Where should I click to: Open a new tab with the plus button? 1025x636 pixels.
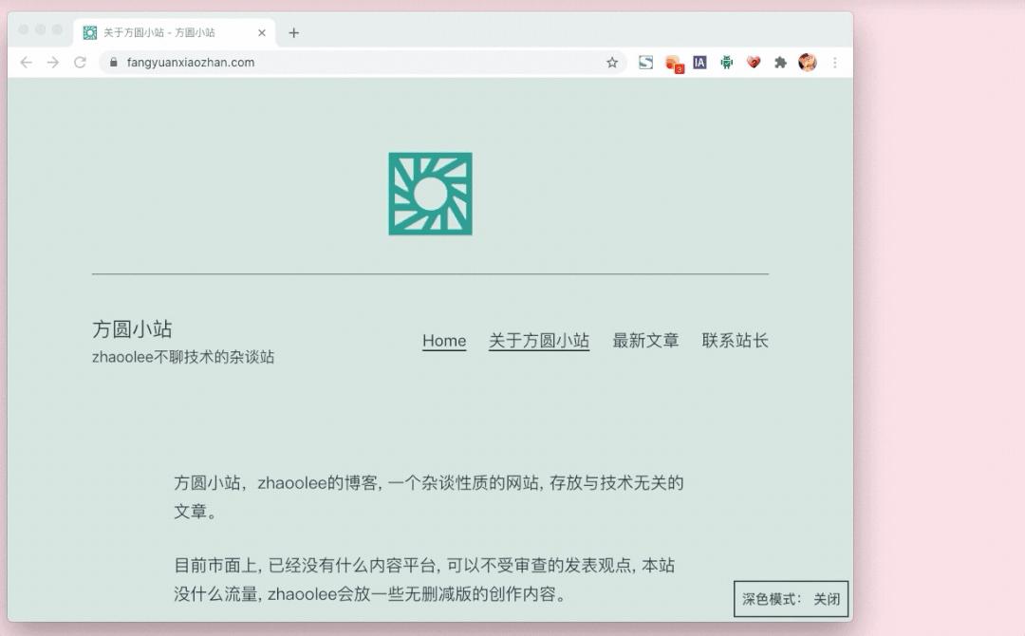click(x=293, y=32)
